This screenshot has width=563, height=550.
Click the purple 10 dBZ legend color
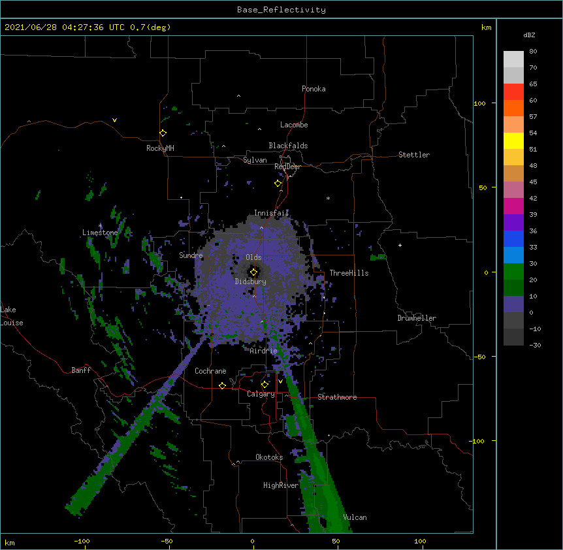click(x=513, y=304)
